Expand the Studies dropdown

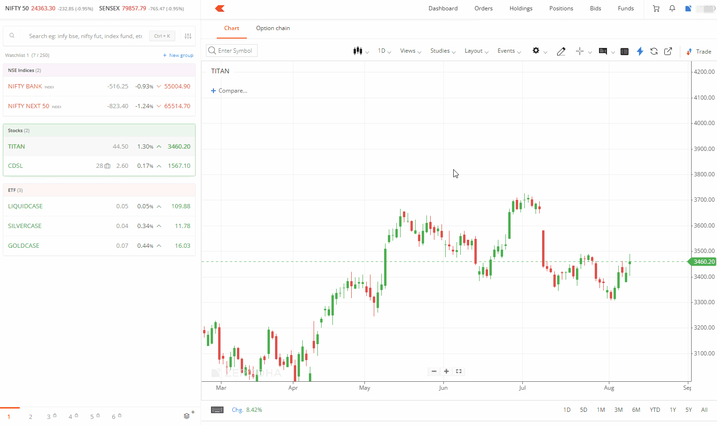[442, 51]
